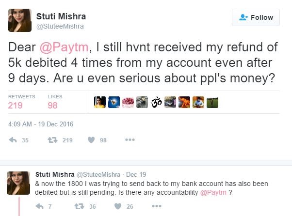The width and height of the screenshot is (292, 216).
Task: Open Stuti Mishra's large profile photo
Action: click(20, 20)
